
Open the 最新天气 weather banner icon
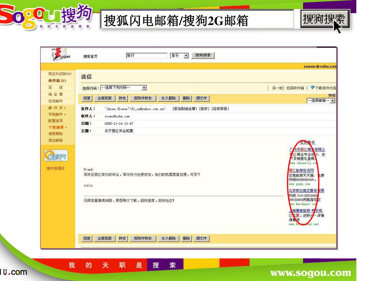(x=56, y=156)
